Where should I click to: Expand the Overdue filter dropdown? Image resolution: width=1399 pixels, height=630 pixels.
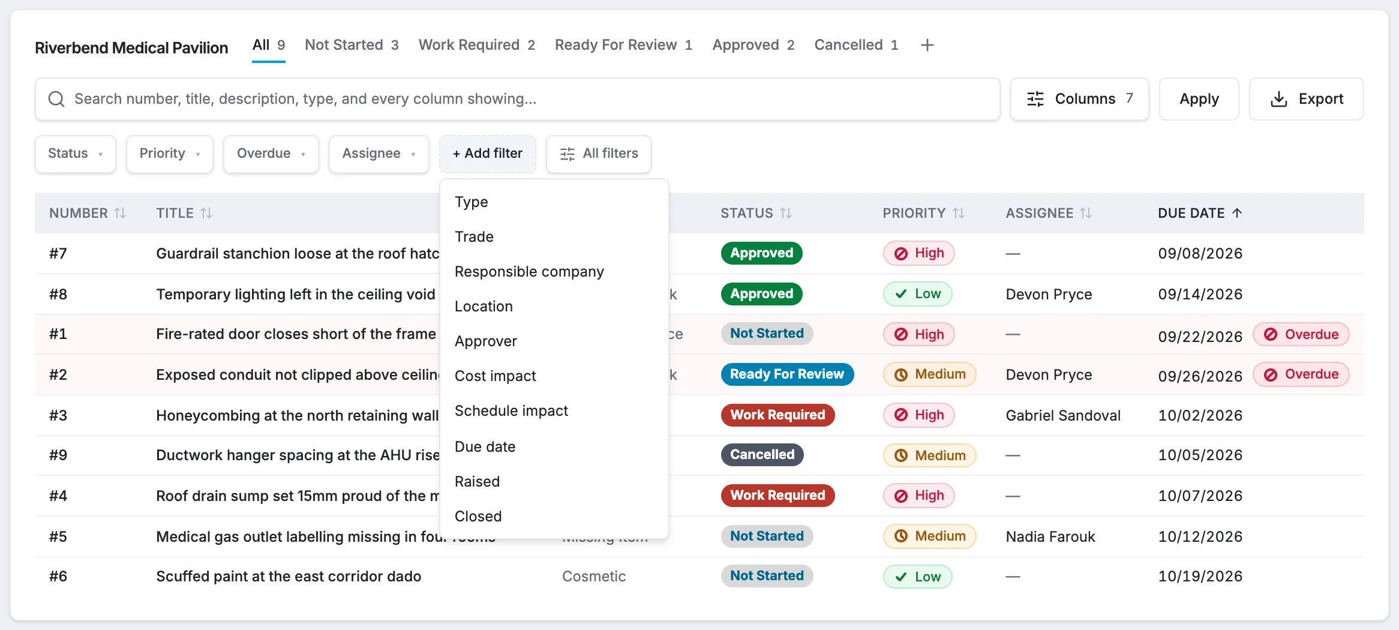pos(271,154)
